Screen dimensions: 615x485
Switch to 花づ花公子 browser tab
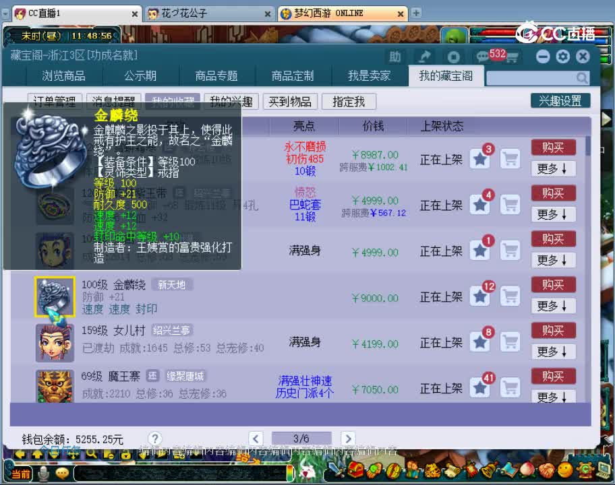[x=209, y=13]
